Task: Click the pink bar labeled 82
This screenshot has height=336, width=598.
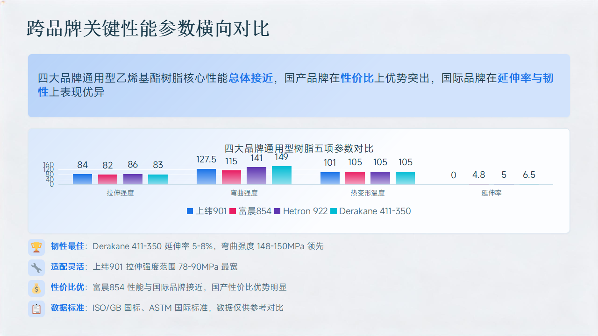Action: coord(107,180)
